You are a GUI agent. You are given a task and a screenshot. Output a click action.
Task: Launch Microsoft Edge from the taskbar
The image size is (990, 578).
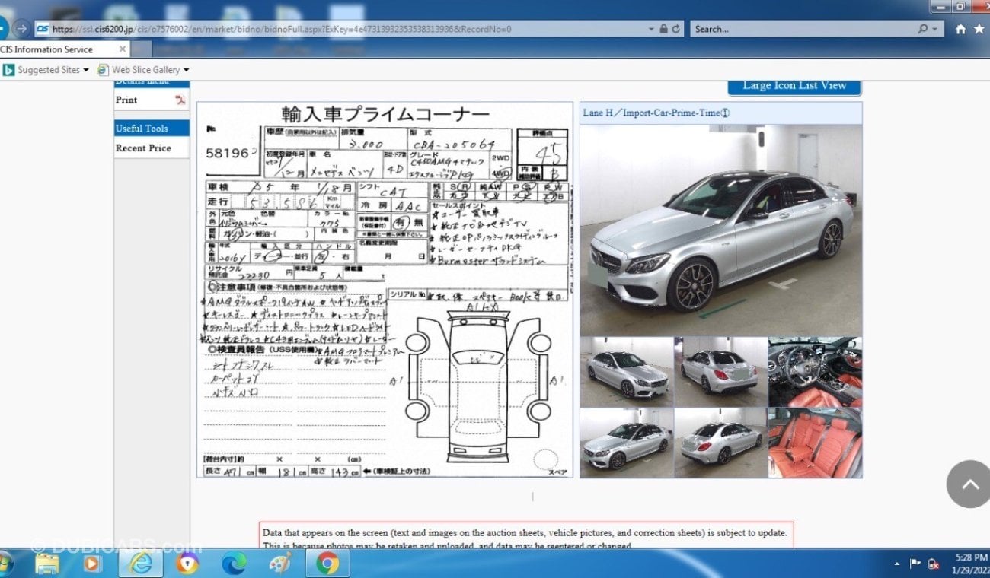[234, 564]
